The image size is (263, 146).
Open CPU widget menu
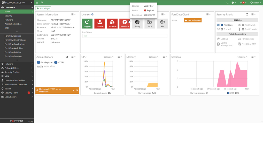(x=120, y=57)
